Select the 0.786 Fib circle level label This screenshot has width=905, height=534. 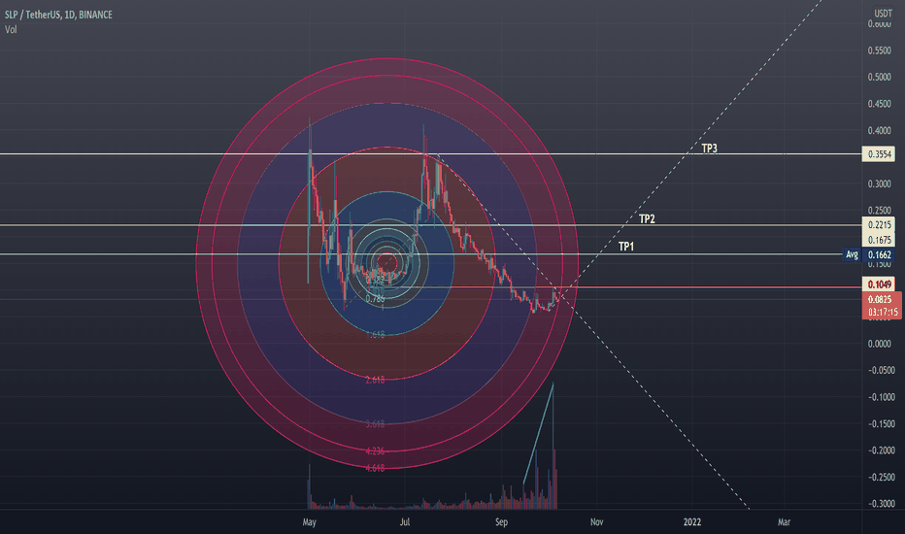tap(375, 298)
